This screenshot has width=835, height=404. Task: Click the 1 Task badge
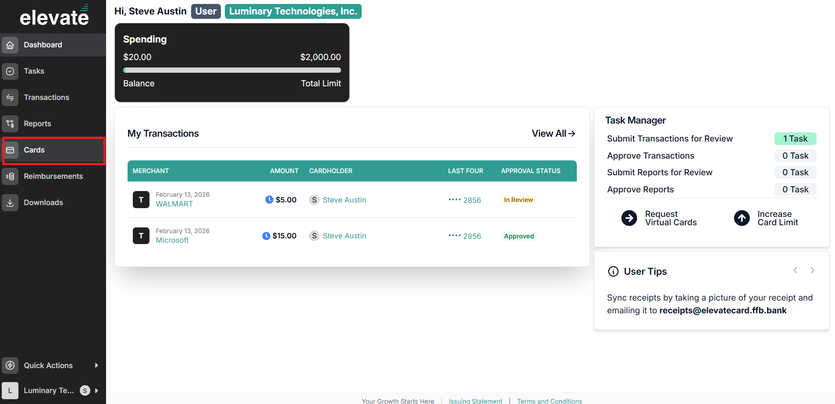[x=795, y=138]
